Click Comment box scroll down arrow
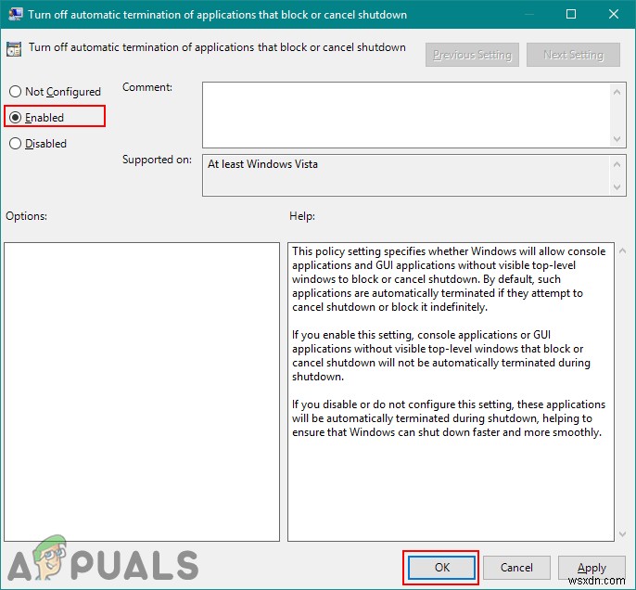Image resolution: width=636 pixels, height=590 pixels. [617, 139]
